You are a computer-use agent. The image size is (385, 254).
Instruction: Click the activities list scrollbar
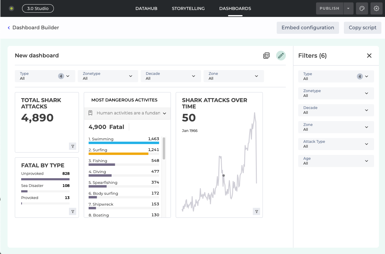coord(164,148)
